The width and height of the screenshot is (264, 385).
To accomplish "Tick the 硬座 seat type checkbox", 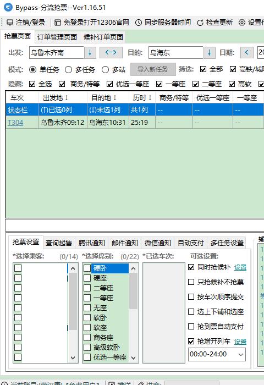I will [x=87, y=278].
